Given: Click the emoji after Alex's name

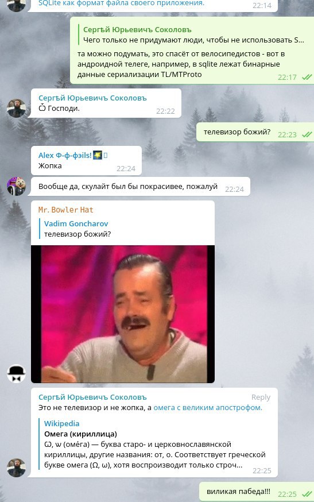Looking at the screenshot, I should click(x=98, y=155).
